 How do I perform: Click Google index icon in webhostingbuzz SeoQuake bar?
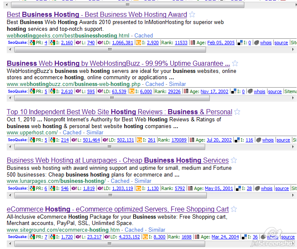click(53, 91)
